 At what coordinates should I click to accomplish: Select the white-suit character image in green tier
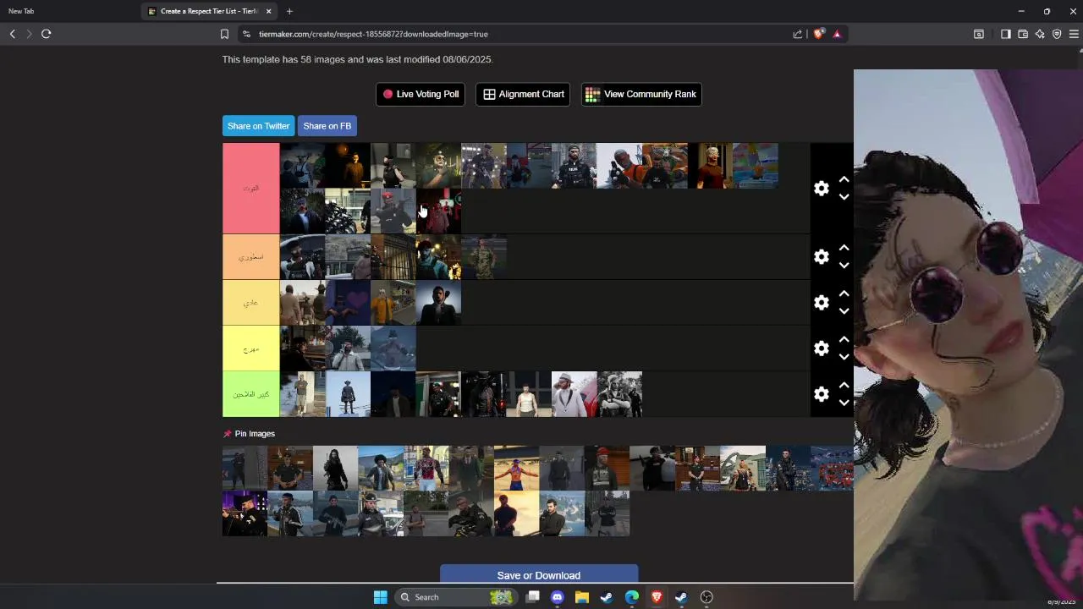(x=574, y=394)
